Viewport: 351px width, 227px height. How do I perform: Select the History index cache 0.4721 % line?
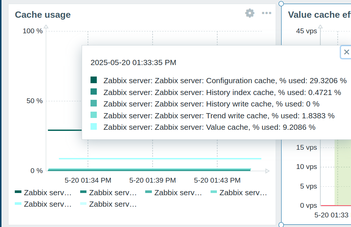[x=222, y=92]
